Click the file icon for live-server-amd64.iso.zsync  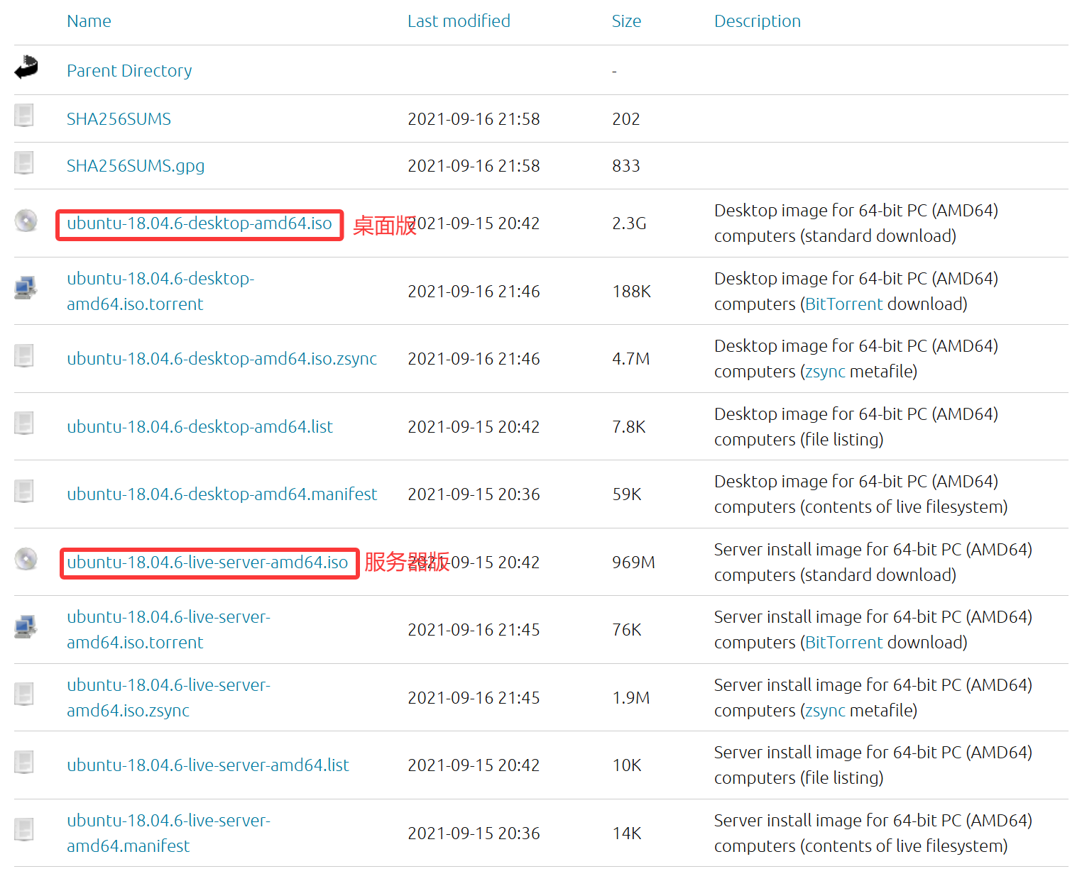coord(24,694)
